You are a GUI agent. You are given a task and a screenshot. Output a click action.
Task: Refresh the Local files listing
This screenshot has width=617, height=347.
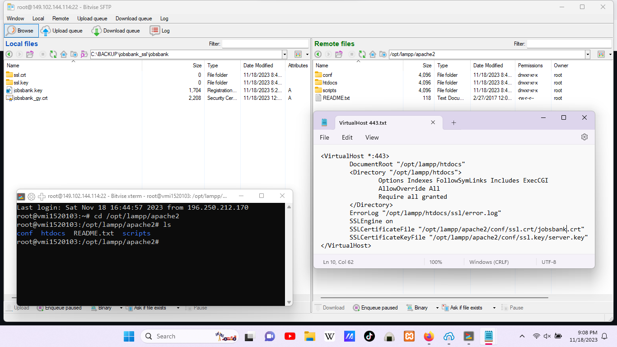(53, 54)
